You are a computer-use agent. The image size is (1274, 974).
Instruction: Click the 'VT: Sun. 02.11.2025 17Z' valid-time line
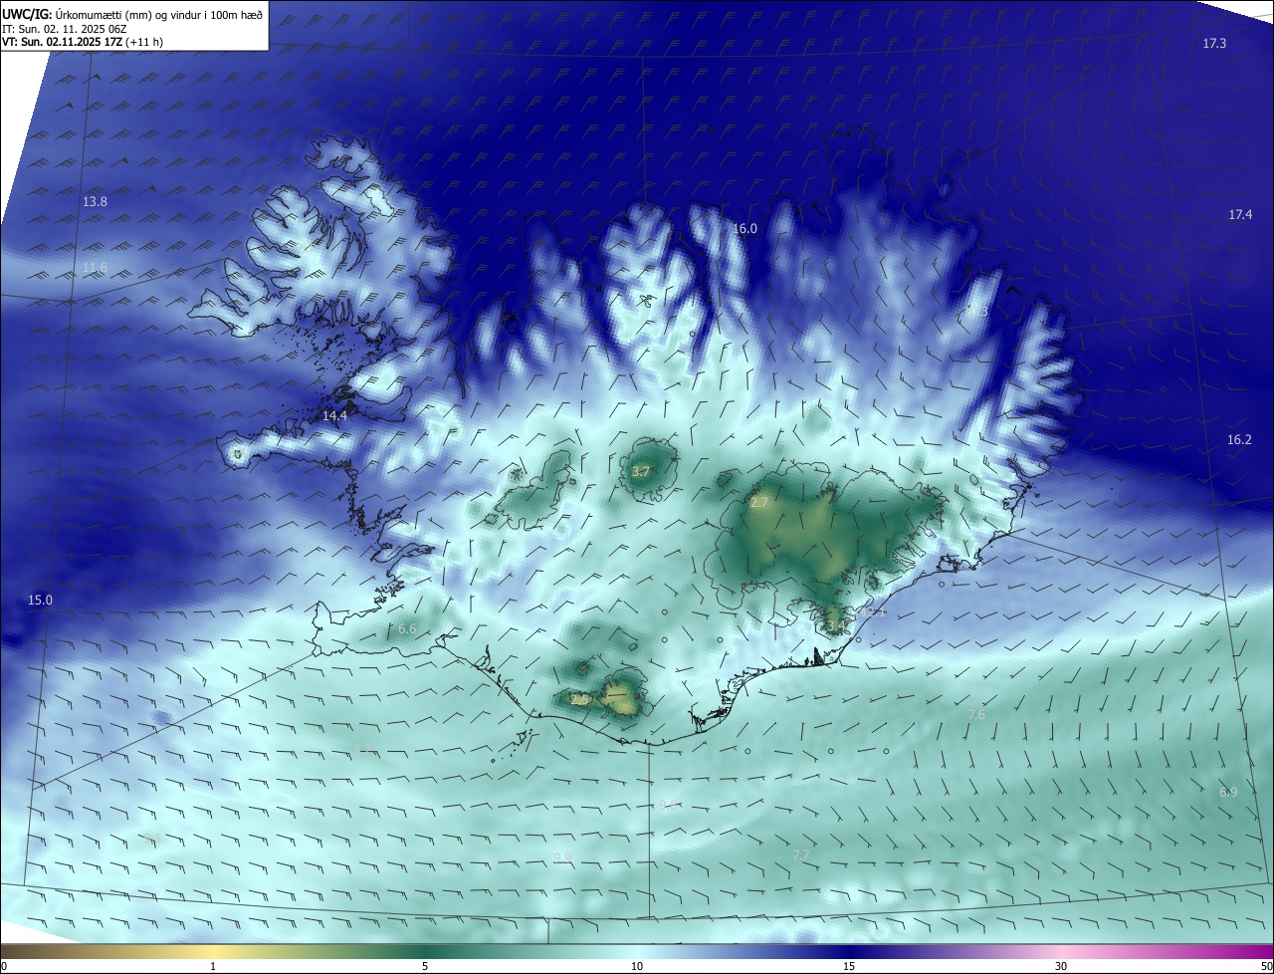coord(83,42)
